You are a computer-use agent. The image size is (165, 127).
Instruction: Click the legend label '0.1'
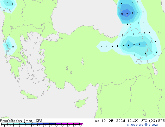click(x=3, y=126)
